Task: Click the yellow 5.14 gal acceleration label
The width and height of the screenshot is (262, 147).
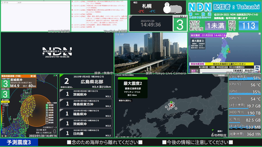Action: tap(5, 102)
